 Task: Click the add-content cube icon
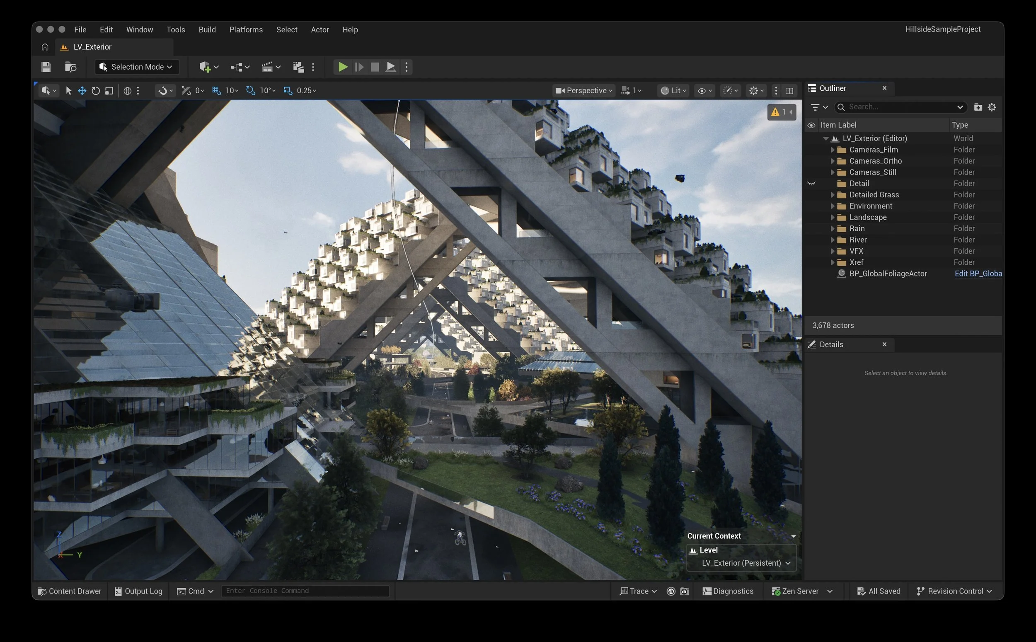pos(205,67)
